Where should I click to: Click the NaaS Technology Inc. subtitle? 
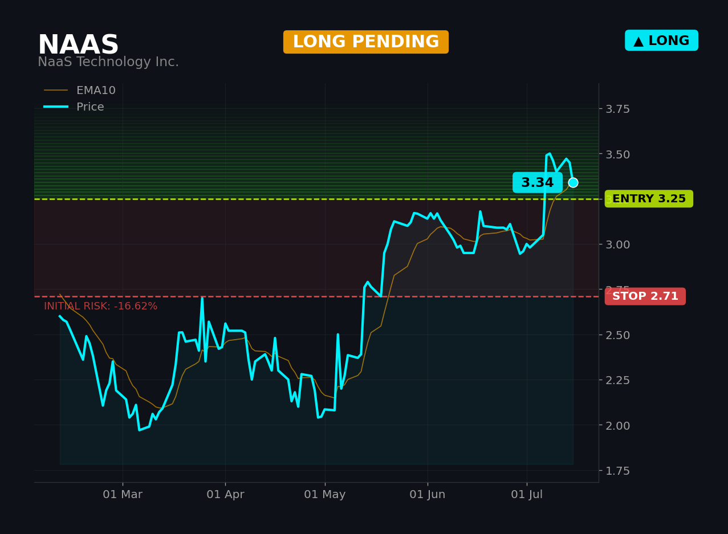pos(108,62)
